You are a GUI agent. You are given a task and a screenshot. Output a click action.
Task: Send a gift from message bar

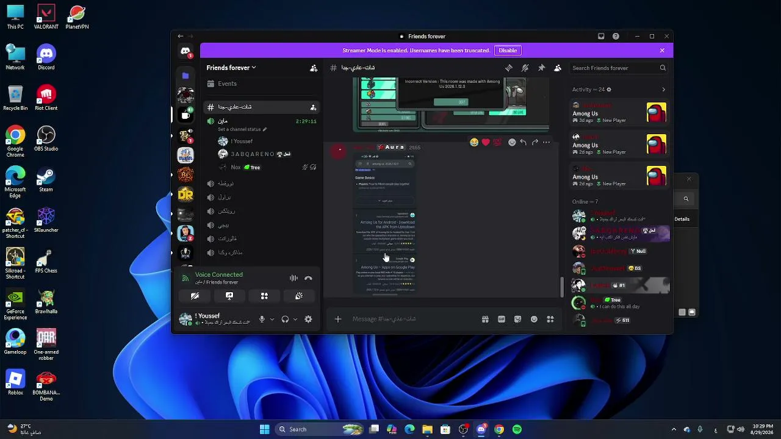click(485, 319)
